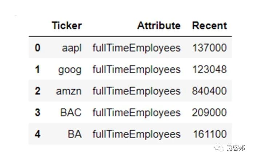This screenshot has width=253, height=159.
Task: Click row index 2
Action: [37, 91]
